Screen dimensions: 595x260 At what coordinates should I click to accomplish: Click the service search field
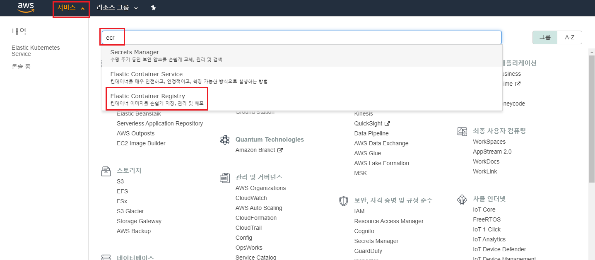pyautogui.click(x=302, y=37)
